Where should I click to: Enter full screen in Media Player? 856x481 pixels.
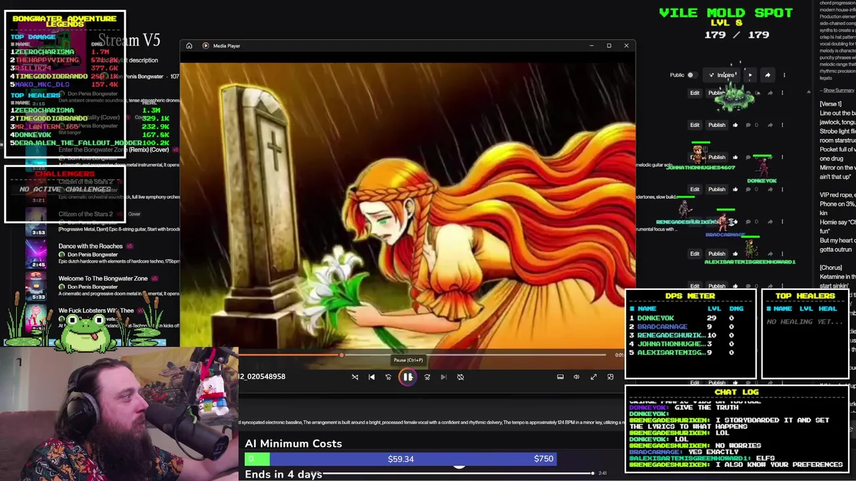coord(593,377)
